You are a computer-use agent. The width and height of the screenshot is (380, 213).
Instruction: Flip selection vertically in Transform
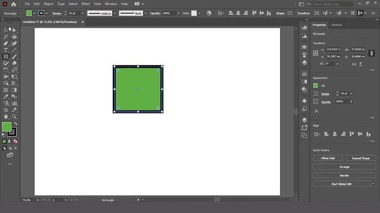click(361, 64)
